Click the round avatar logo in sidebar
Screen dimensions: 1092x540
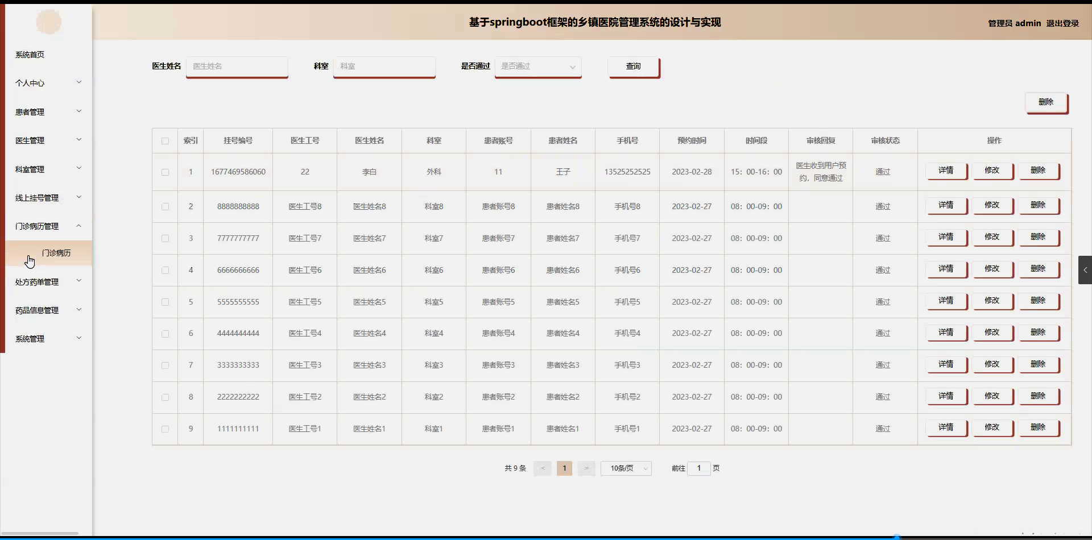(x=49, y=22)
